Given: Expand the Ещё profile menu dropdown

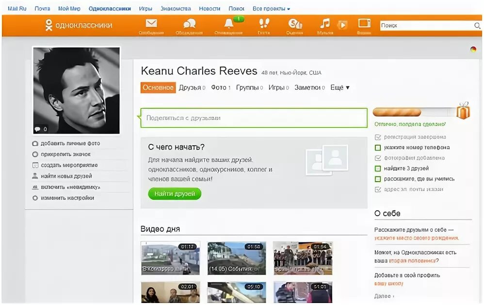Looking at the screenshot, I should tap(340, 87).
